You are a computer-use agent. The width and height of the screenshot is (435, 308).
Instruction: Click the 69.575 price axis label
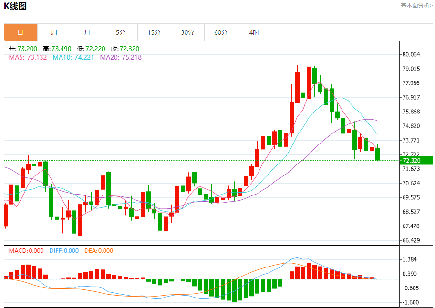pyautogui.click(x=411, y=198)
